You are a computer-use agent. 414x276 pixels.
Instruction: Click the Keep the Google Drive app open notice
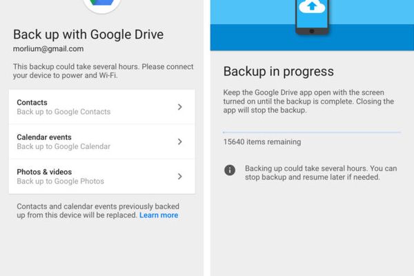[x=308, y=101]
